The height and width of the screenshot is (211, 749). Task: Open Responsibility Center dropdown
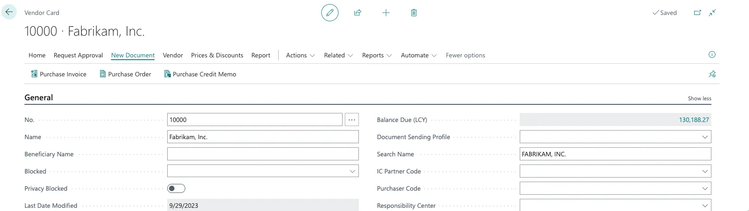(x=705, y=206)
